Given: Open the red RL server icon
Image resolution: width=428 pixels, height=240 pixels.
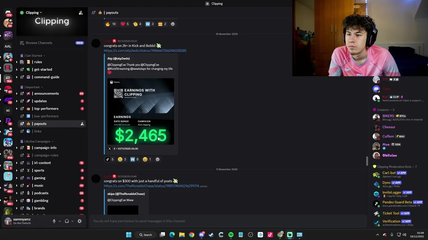Looking at the screenshot, I should tap(8, 68).
